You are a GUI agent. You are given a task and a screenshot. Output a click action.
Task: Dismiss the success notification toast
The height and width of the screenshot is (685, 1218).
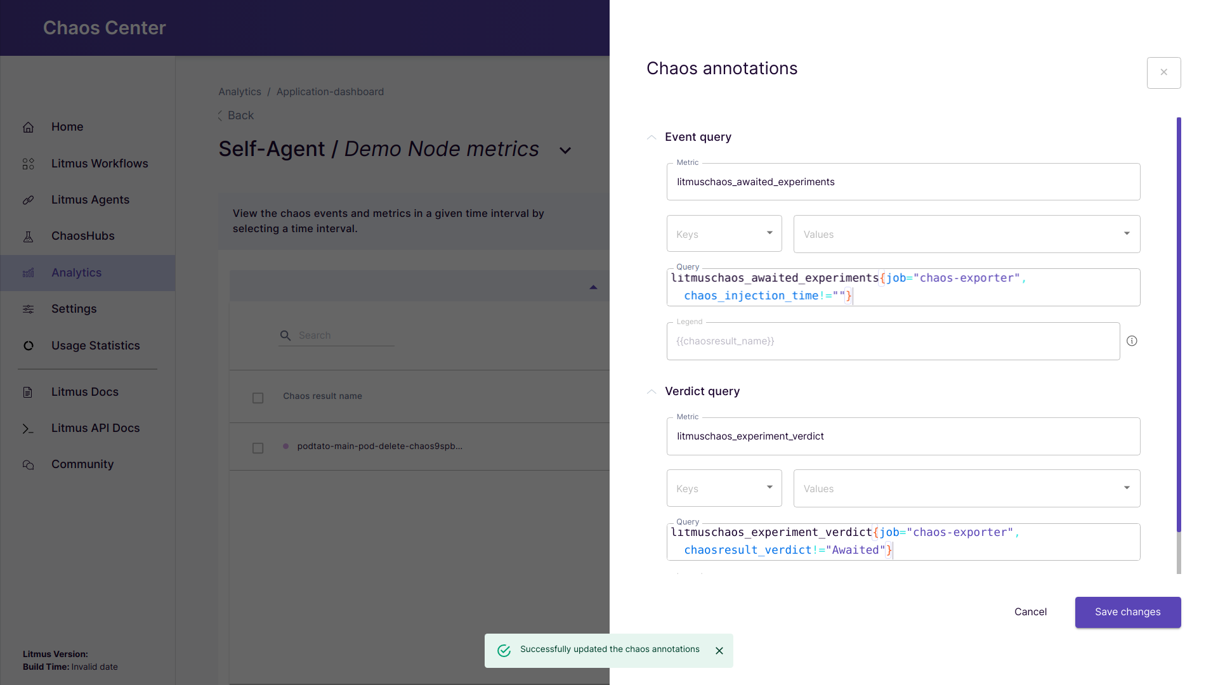click(719, 651)
